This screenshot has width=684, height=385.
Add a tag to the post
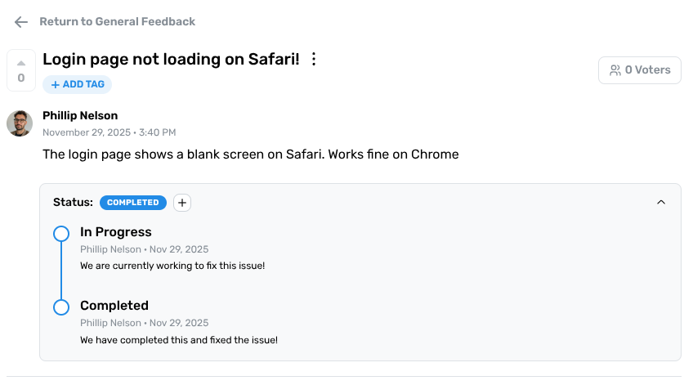point(77,84)
